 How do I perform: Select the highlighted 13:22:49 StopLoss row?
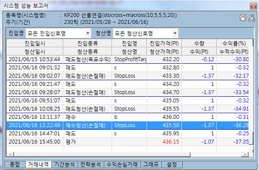pyautogui.click(x=127, y=125)
